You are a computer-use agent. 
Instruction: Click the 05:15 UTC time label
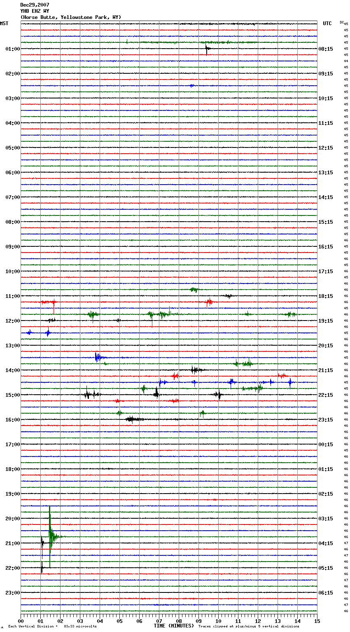(326, 568)
